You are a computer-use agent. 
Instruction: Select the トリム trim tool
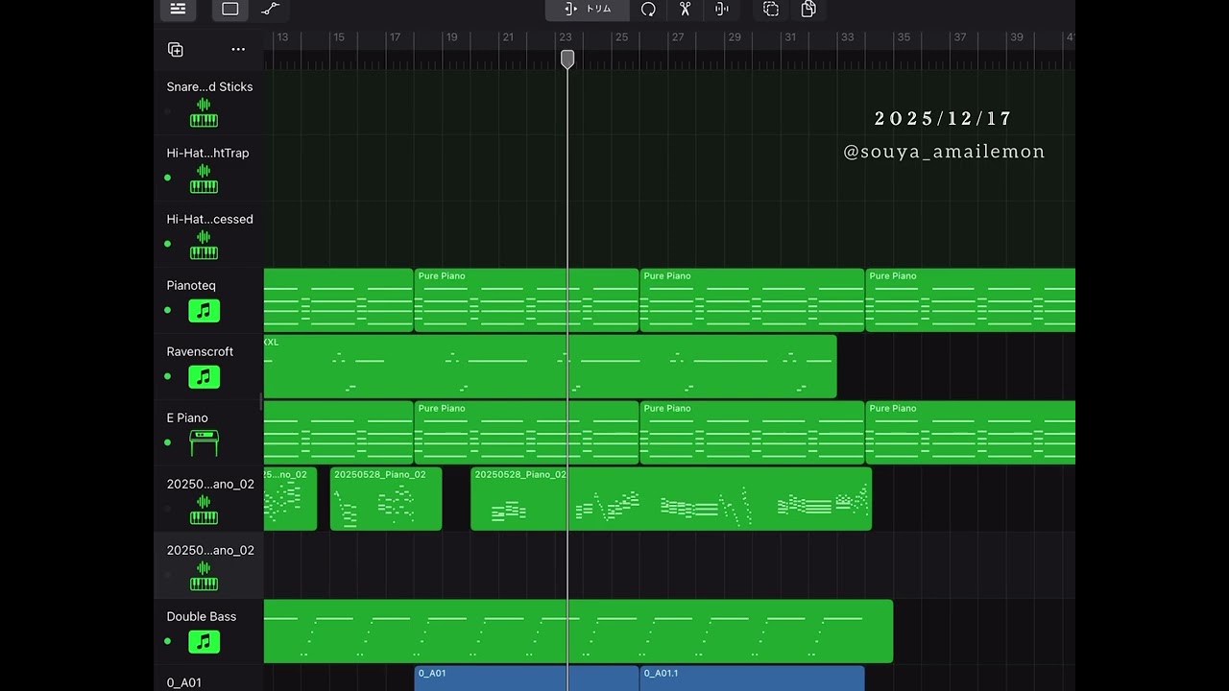click(x=588, y=9)
